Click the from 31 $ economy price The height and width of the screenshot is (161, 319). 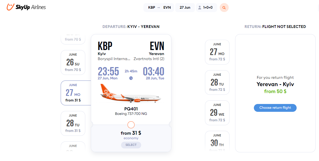point(131,133)
